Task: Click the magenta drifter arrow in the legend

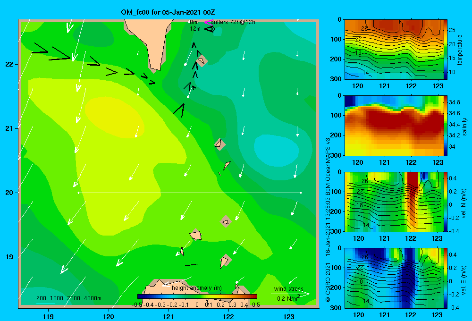Action: point(209,22)
